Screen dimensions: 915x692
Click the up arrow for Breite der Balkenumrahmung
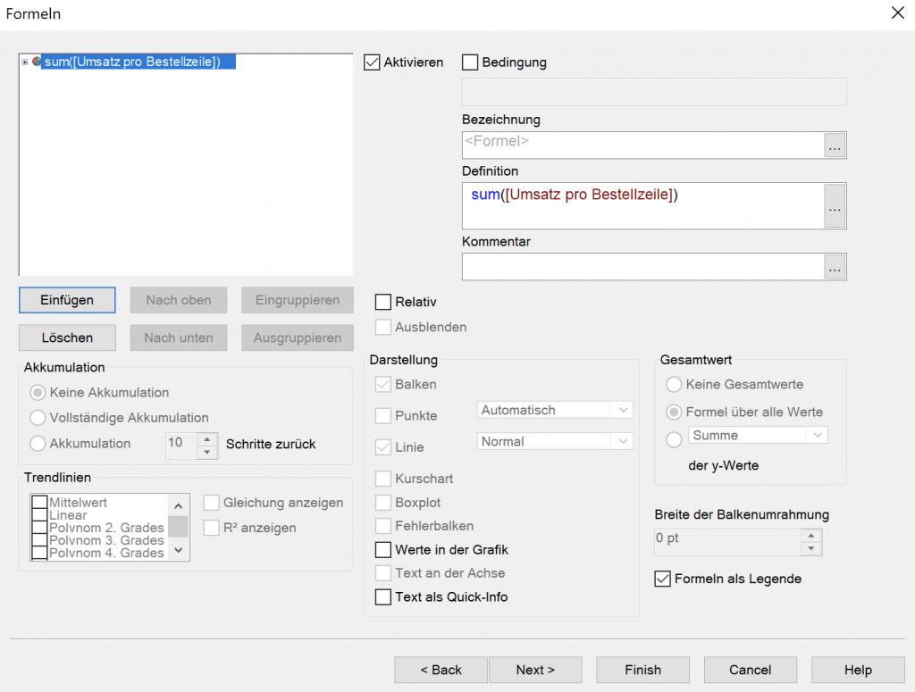[x=810, y=537]
